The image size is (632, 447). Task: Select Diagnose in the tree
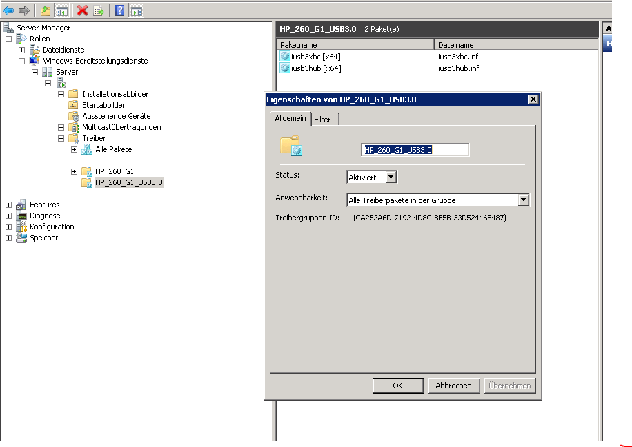(45, 216)
